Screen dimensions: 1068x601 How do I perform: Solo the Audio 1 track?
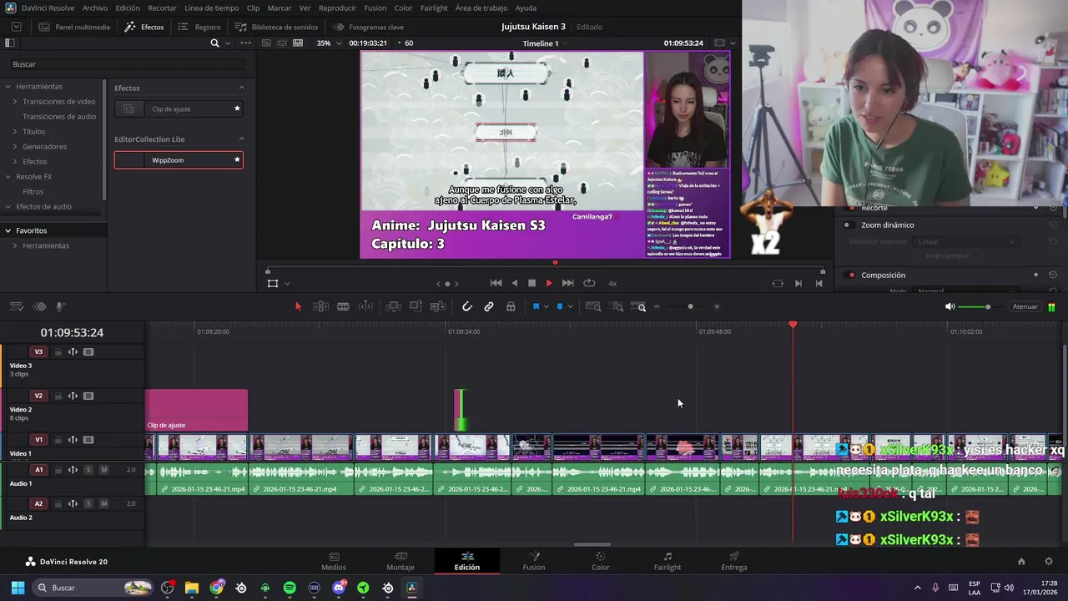(x=88, y=470)
